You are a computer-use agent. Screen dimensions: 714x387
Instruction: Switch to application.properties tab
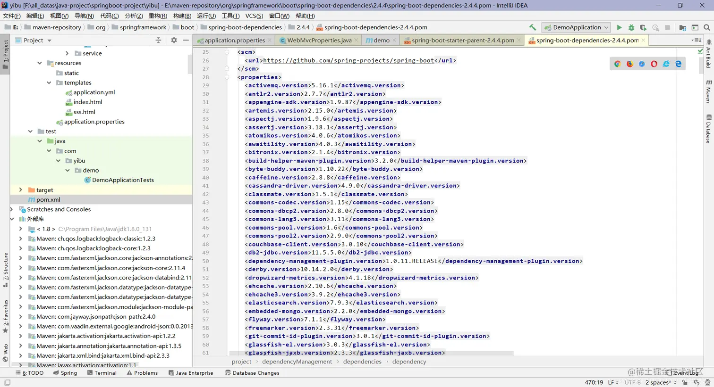pyautogui.click(x=235, y=40)
